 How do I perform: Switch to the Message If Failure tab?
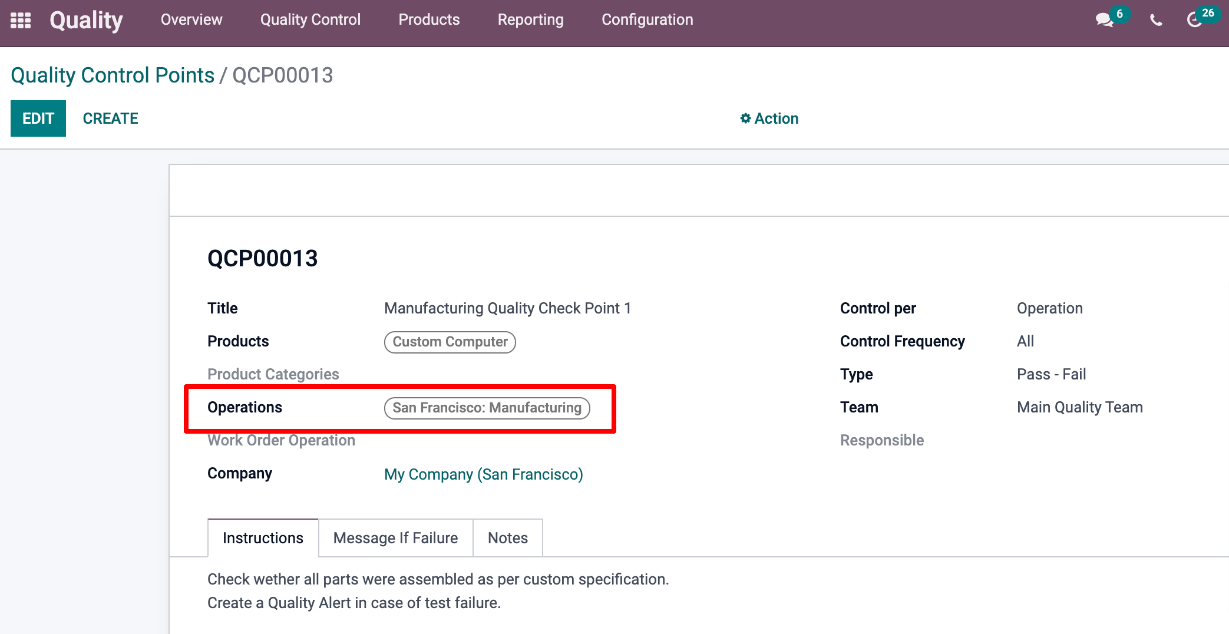tap(395, 538)
